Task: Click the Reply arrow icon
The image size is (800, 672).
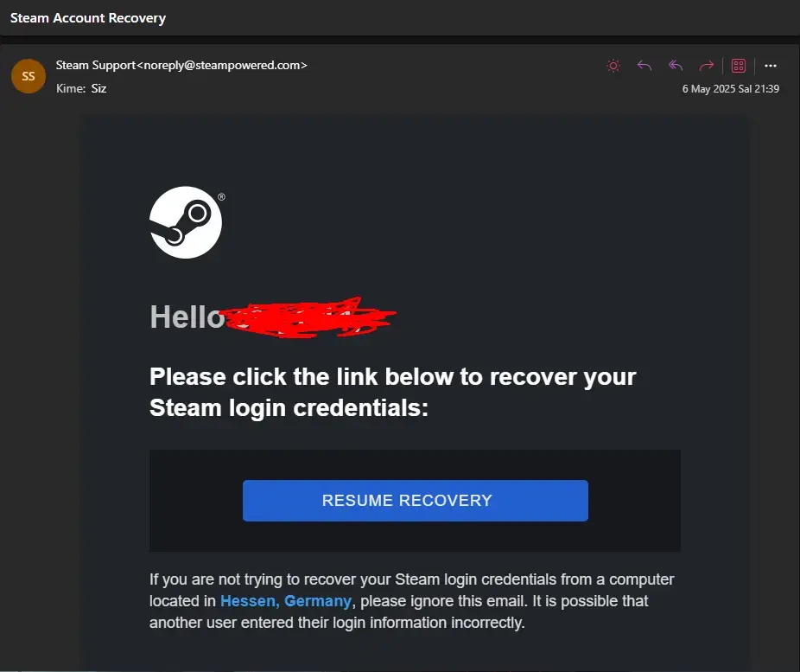Action: point(644,66)
